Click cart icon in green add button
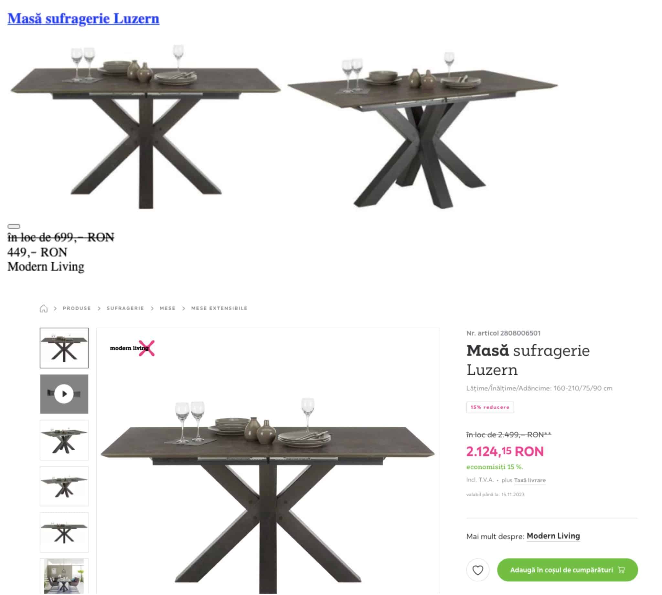Viewport: 662px width, 595px height. click(622, 570)
